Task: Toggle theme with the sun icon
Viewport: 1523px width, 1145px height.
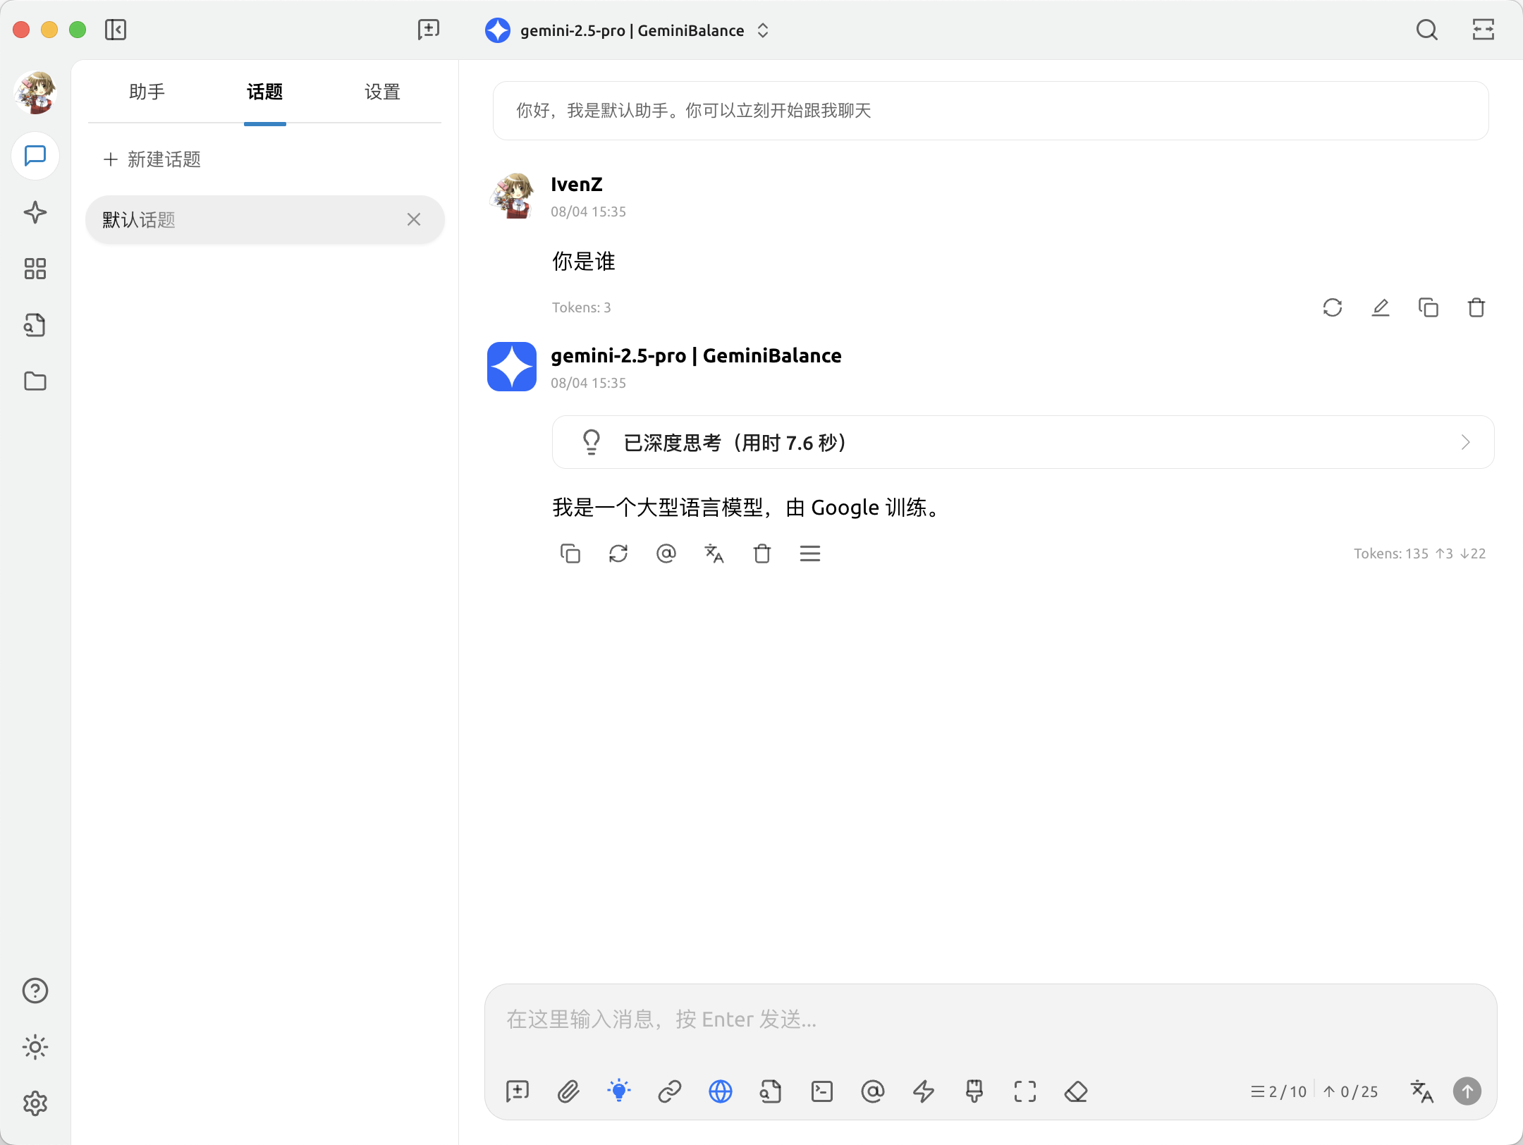Action: pyautogui.click(x=35, y=1047)
